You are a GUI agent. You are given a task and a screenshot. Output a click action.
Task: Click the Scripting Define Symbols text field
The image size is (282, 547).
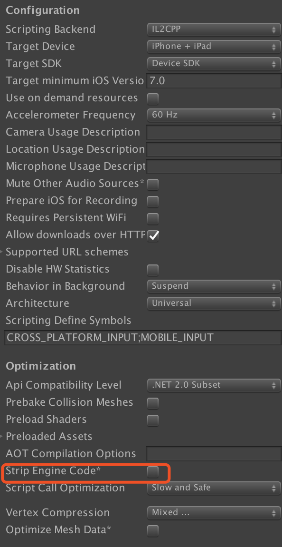click(x=143, y=338)
